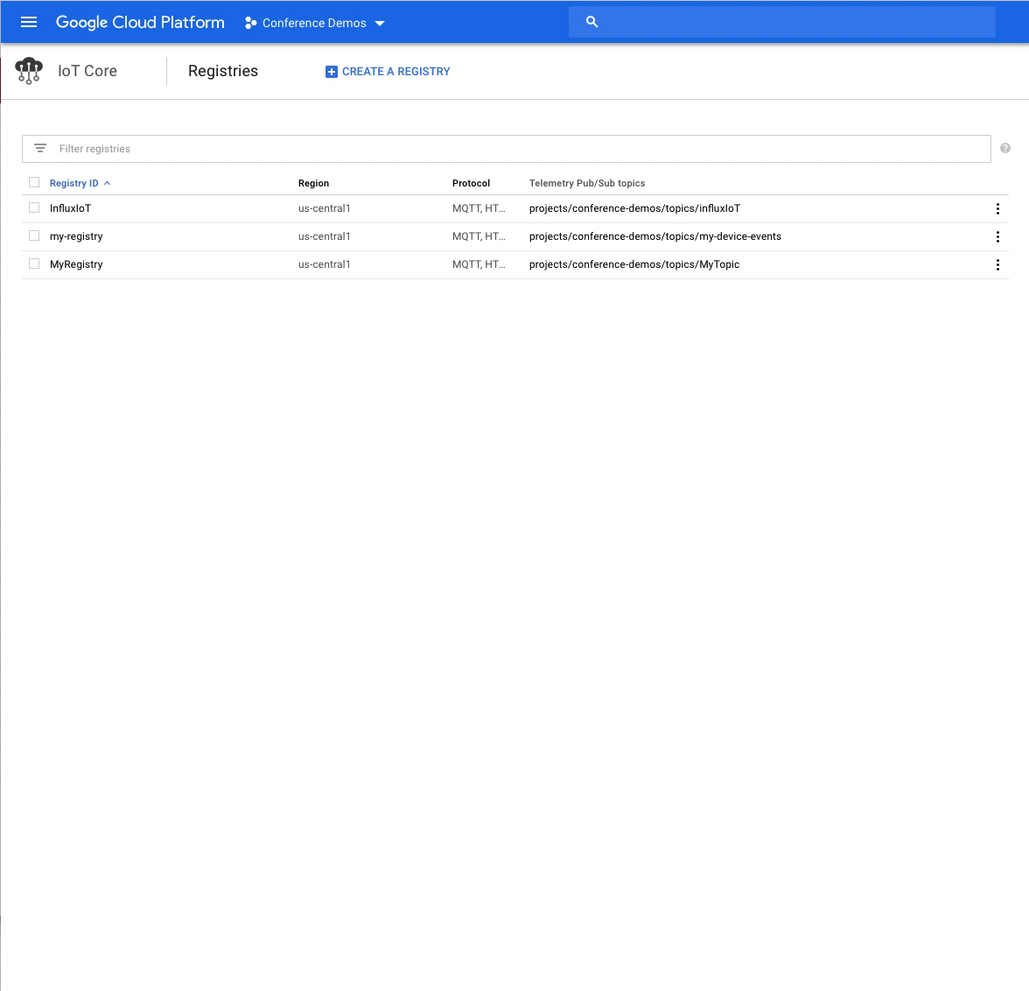Open the MyRegistry registry link
1029x991 pixels.
click(x=76, y=264)
